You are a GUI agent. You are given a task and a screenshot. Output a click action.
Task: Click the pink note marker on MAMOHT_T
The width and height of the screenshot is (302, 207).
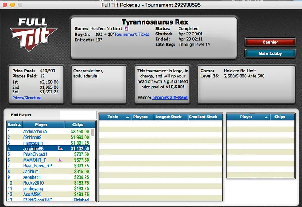[60, 160]
